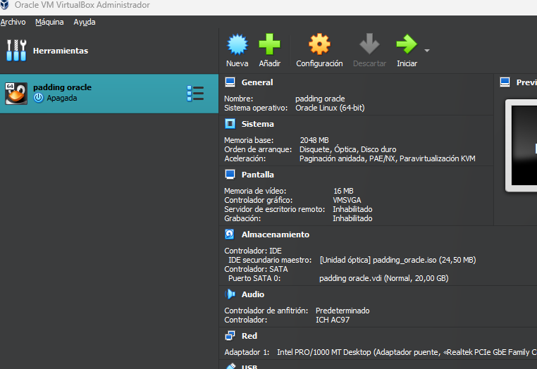
Task: Click the Sistema section chip icon
Action: (x=230, y=124)
